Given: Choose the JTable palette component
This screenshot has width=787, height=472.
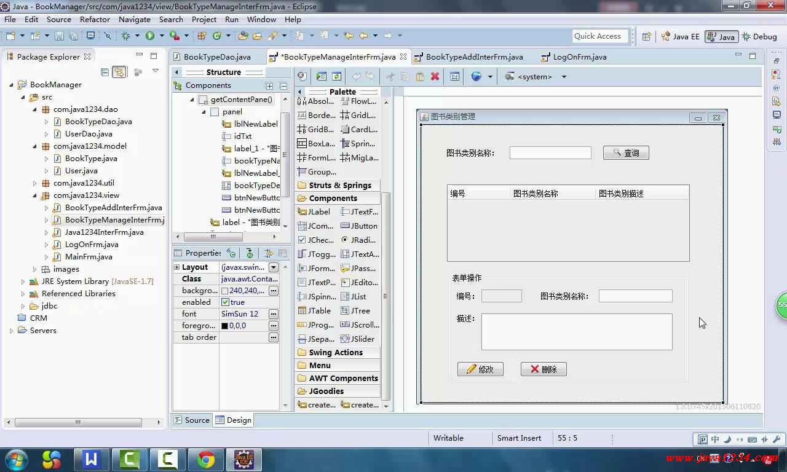Looking at the screenshot, I should coord(314,310).
